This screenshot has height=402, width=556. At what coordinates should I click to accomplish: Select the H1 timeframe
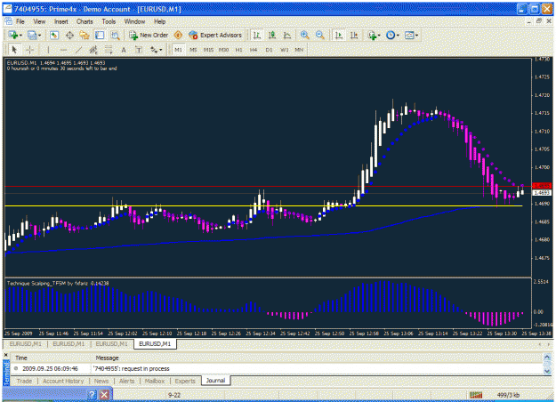pos(238,50)
